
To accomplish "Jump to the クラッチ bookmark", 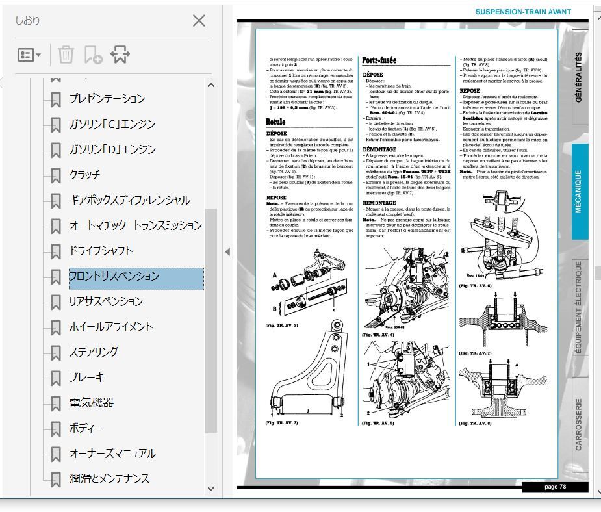I will [x=84, y=174].
